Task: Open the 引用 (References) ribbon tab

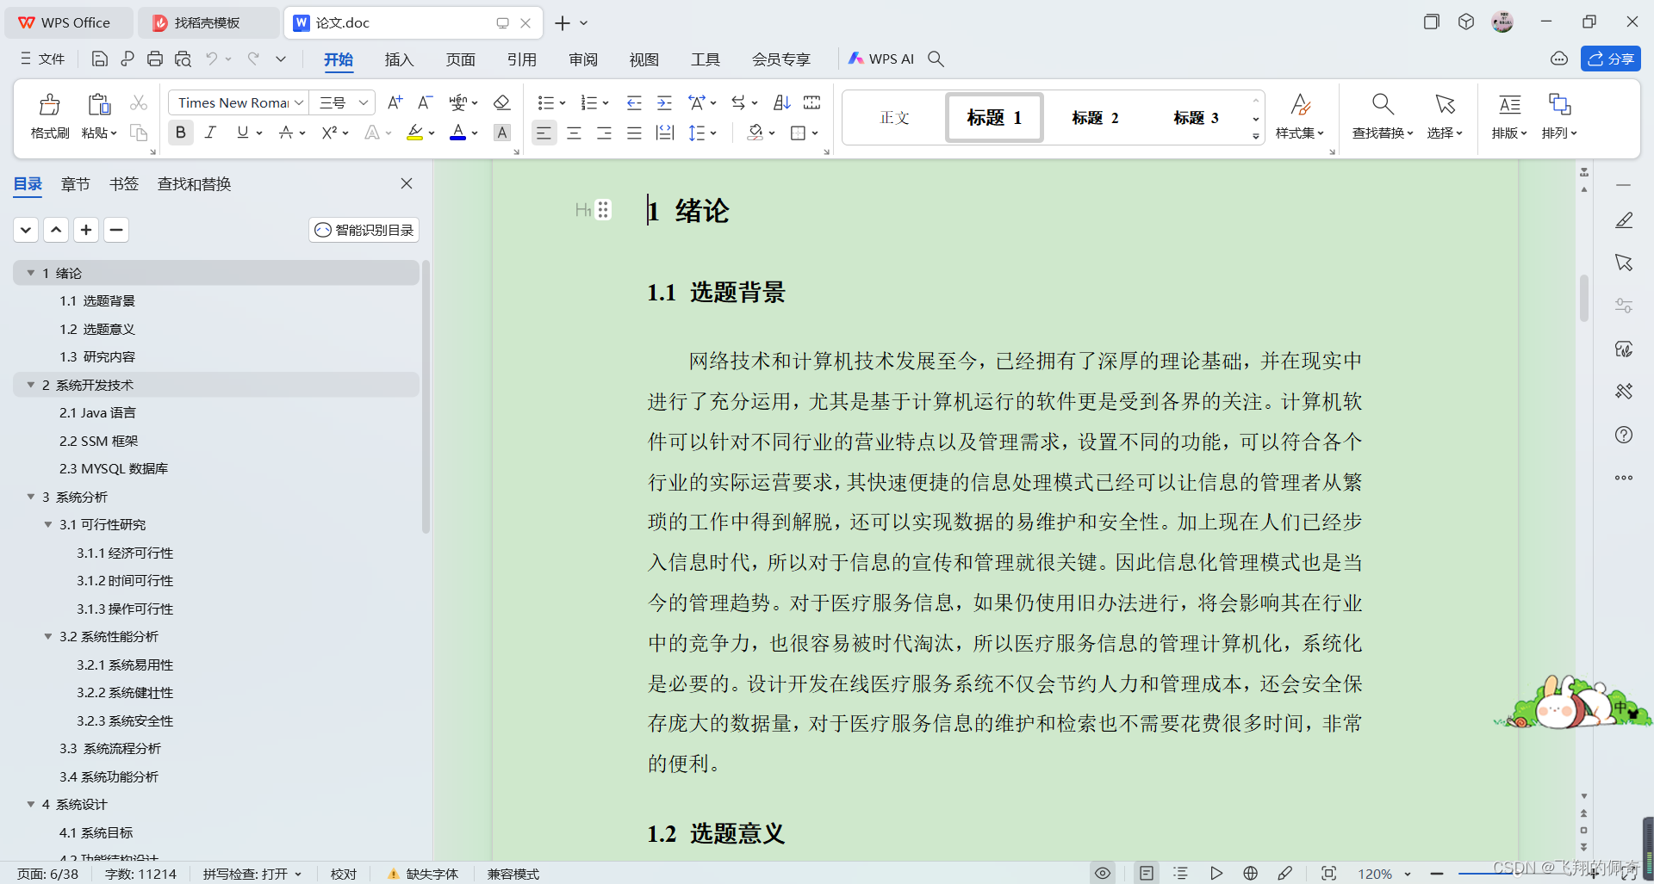Action: pos(521,59)
